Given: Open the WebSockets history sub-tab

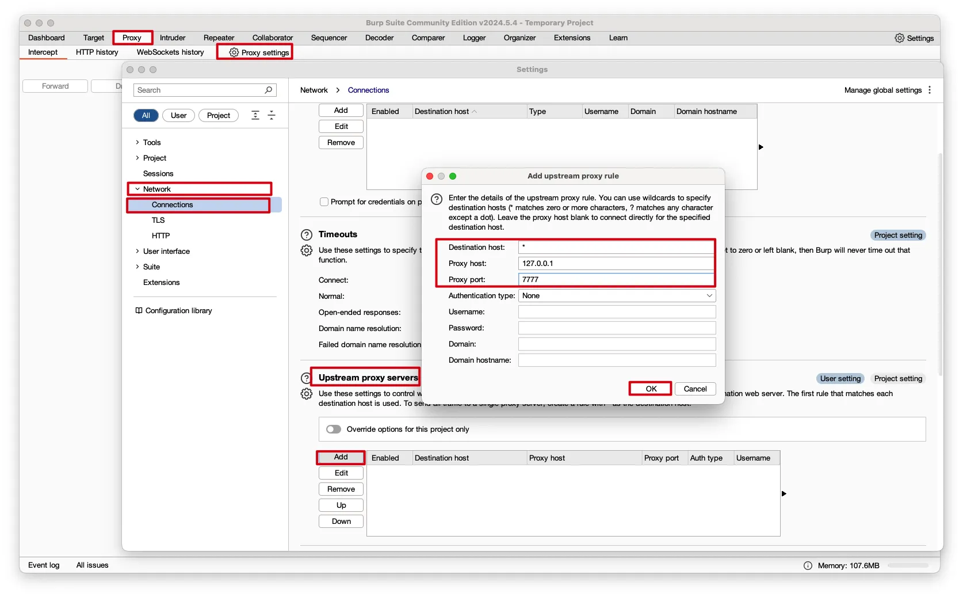Looking at the screenshot, I should (x=170, y=52).
